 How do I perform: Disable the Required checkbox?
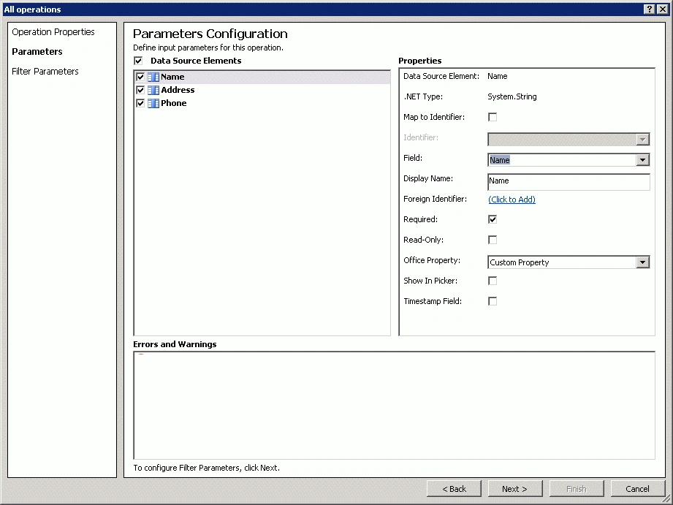[x=493, y=219]
